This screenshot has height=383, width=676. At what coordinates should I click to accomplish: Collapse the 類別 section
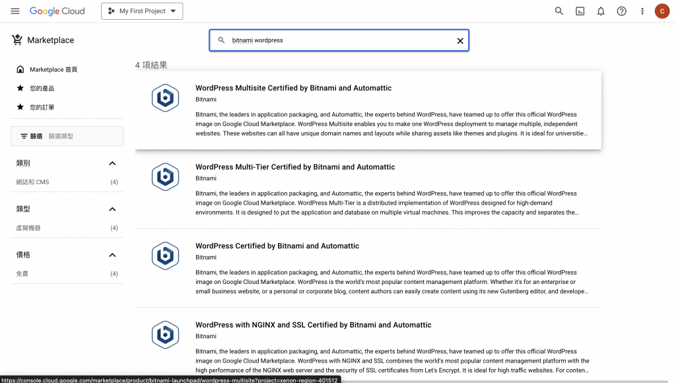pyautogui.click(x=112, y=164)
